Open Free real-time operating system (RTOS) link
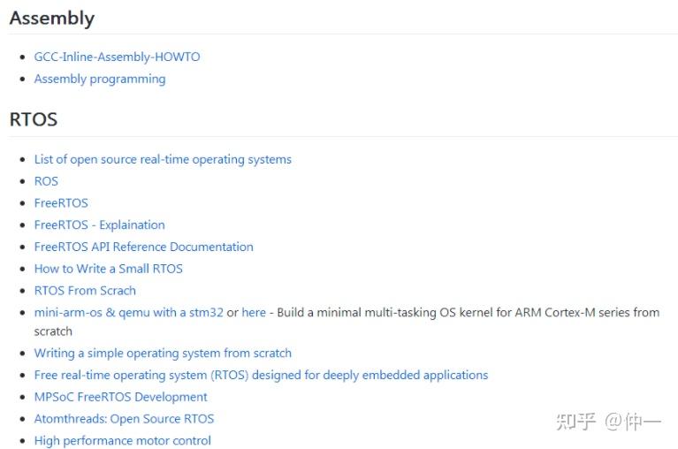 coord(261,375)
